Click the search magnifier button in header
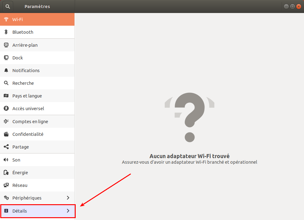Viewport: 304px width, 220px height. [x=8, y=6]
